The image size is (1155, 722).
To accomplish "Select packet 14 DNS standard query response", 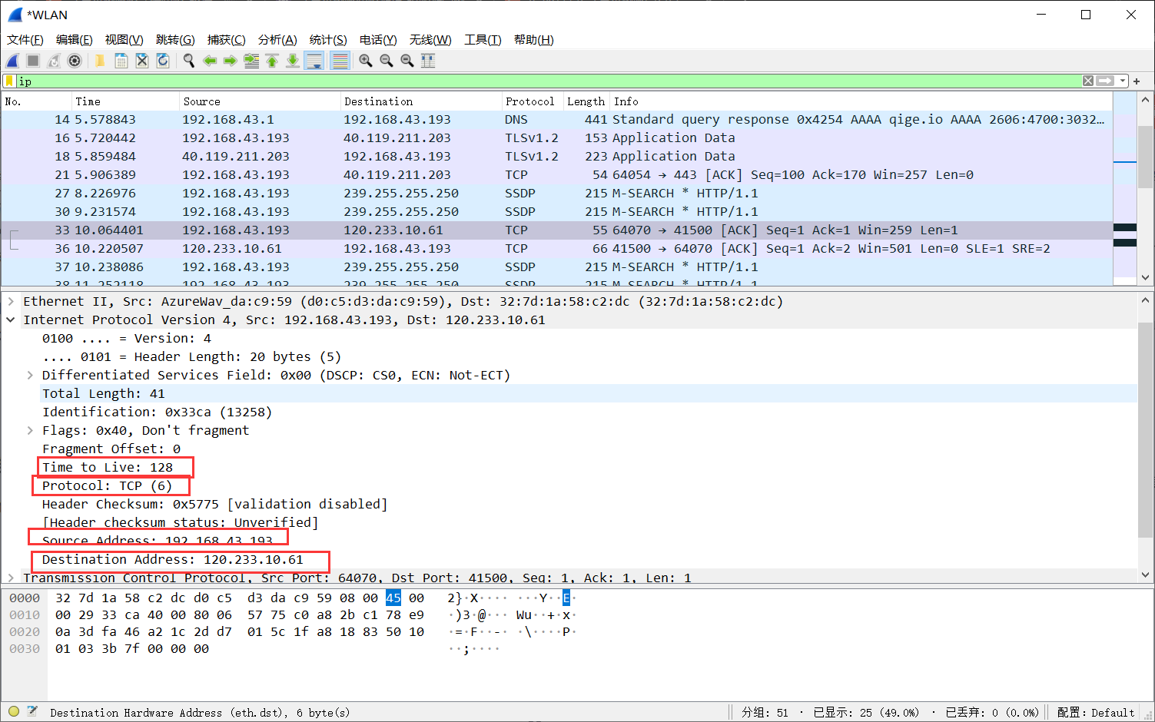I will pyautogui.click(x=557, y=119).
